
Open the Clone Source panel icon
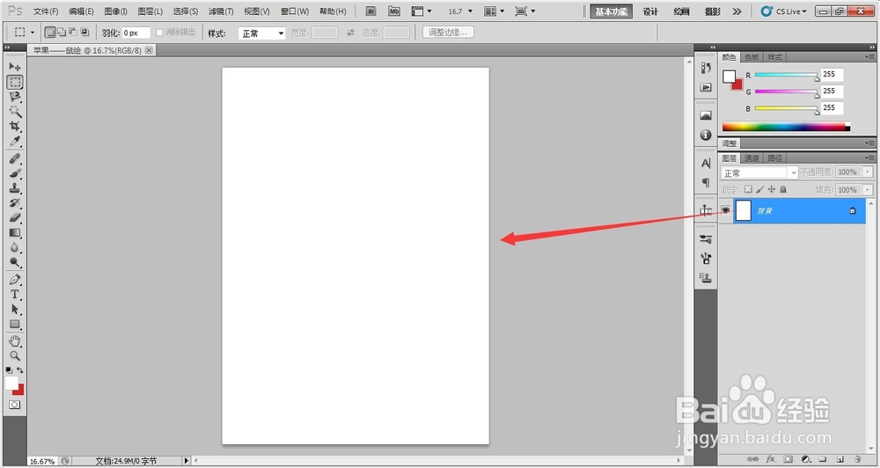pyautogui.click(x=706, y=277)
